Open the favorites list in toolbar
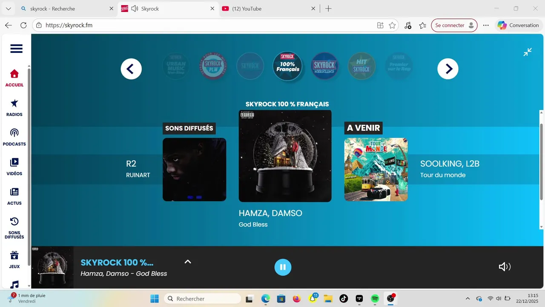545x307 pixels. point(422,25)
